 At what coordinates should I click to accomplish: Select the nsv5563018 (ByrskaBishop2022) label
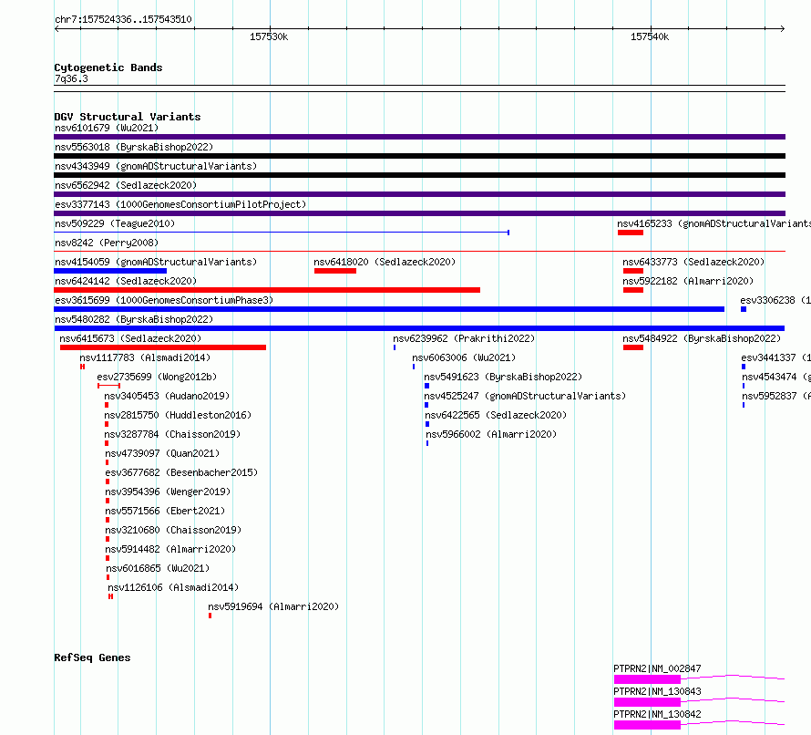coord(134,147)
